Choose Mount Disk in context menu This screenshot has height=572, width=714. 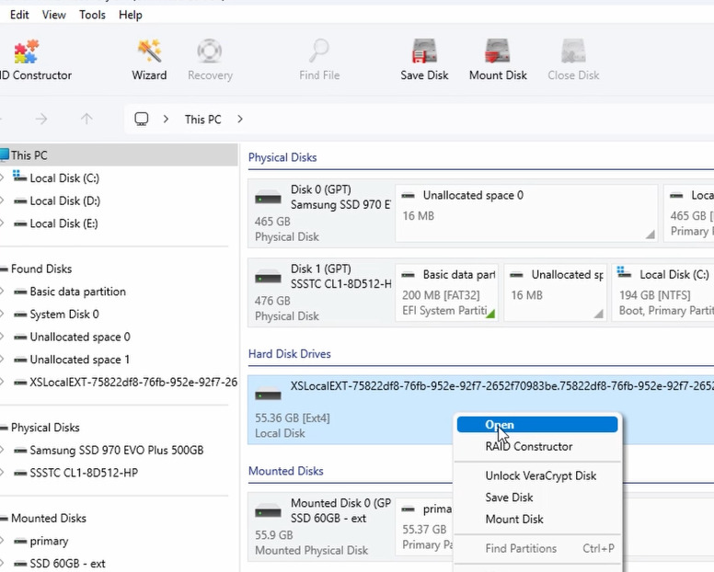(537, 520)
